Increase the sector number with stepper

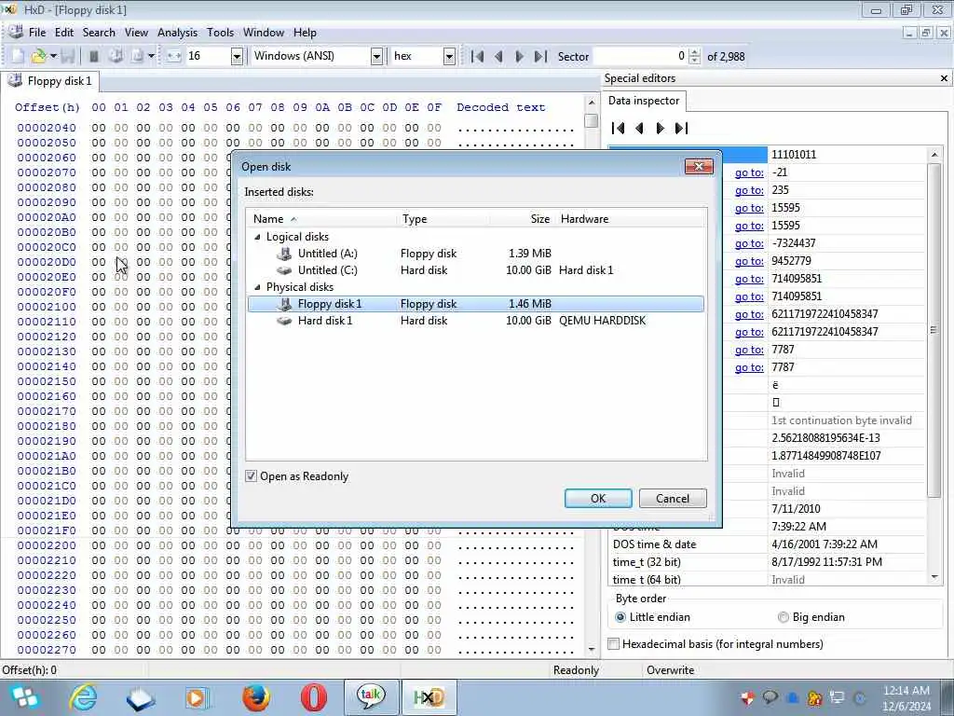pyautogui.click(x=694, y=52)
